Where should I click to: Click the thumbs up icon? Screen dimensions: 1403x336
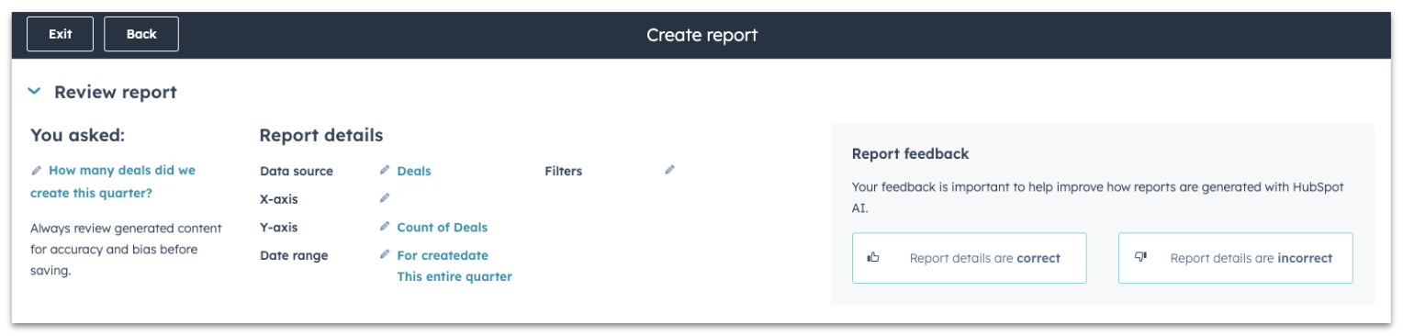point(873,258)
